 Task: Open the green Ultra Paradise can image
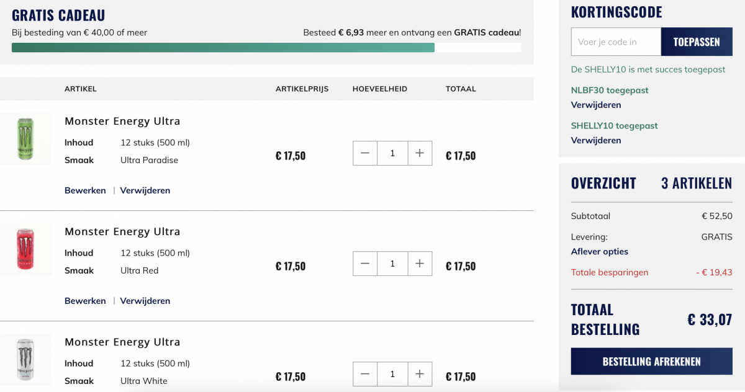coord(25,138)
